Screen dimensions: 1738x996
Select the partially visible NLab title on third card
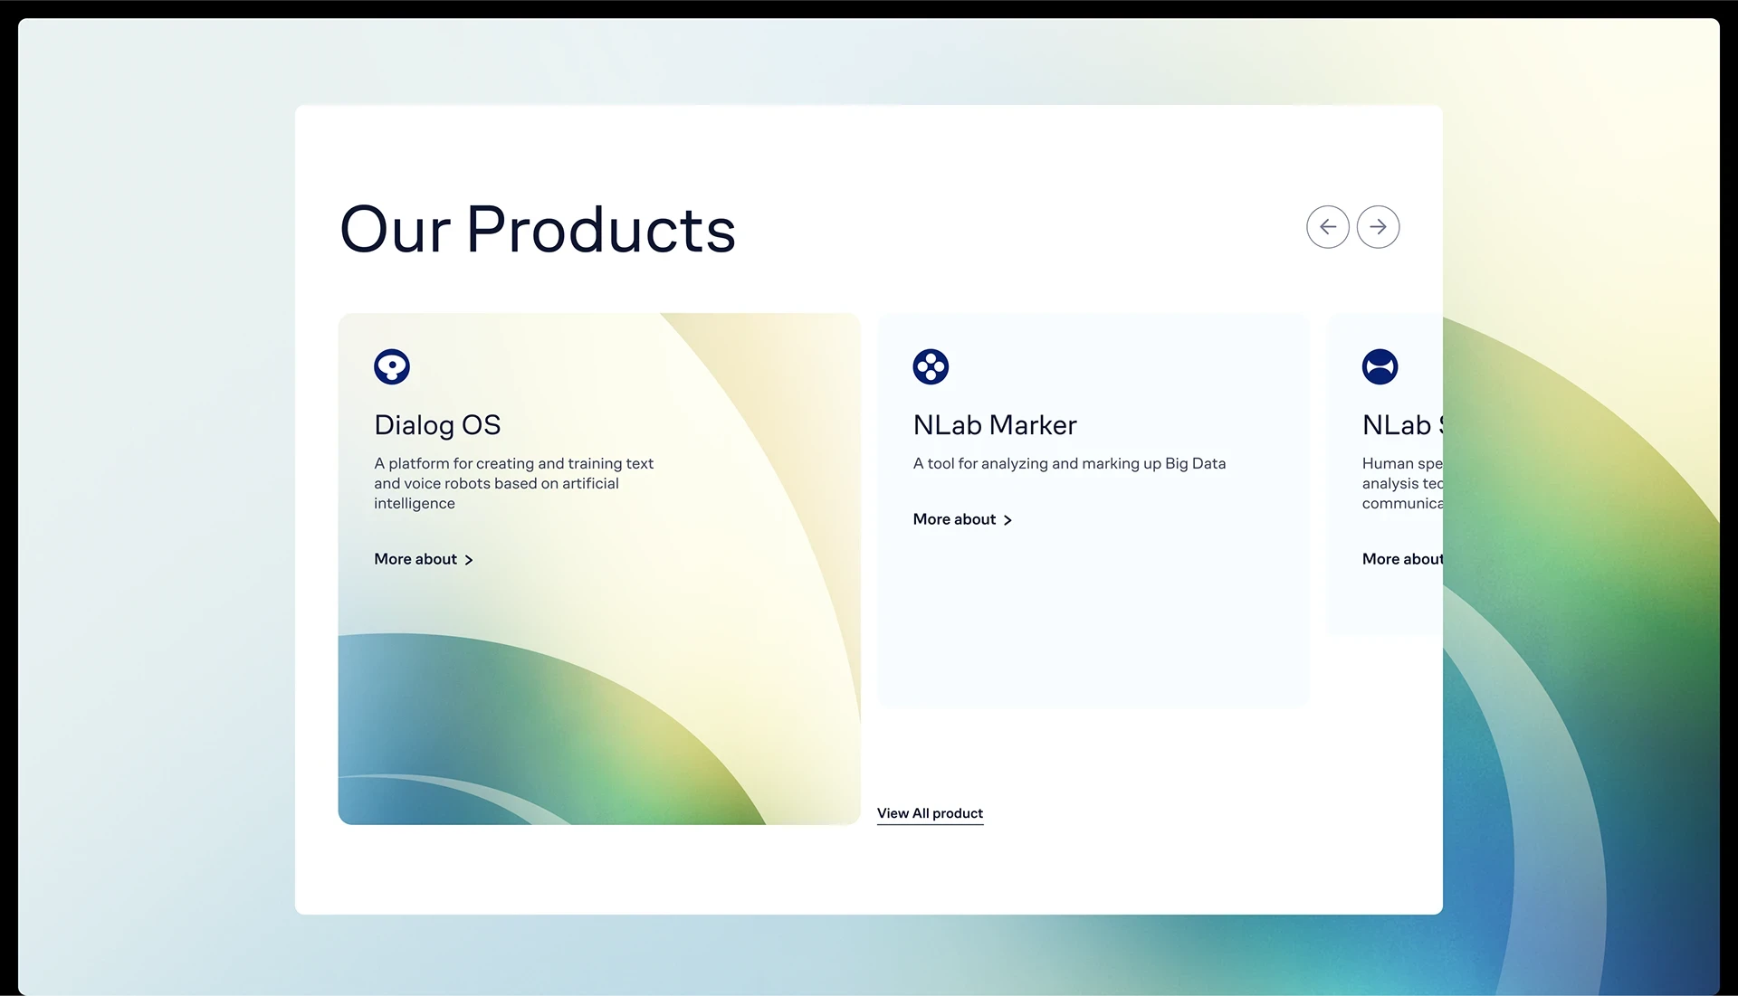tap(1402, 425)
